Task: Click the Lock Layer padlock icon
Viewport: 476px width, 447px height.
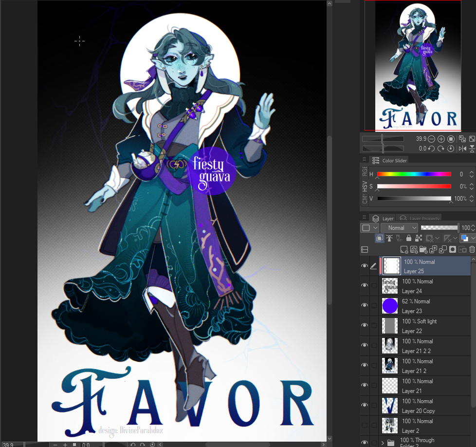Action: [x=408, y=238]
